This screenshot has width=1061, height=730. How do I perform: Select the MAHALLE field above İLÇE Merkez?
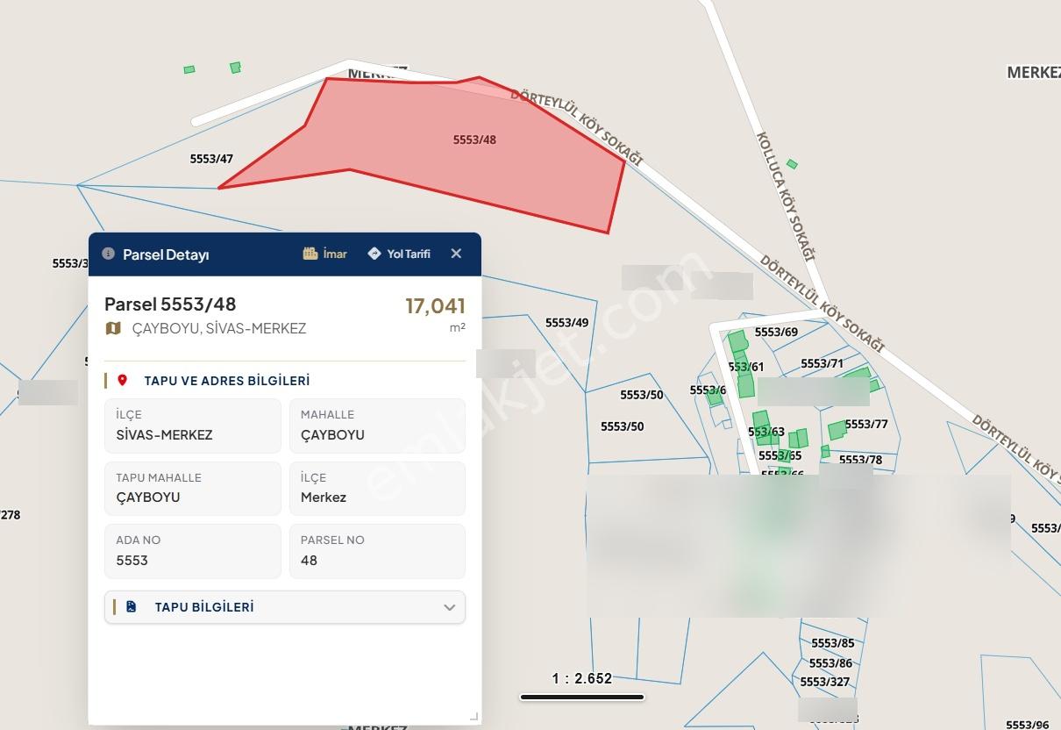click(x=377, y=426)
